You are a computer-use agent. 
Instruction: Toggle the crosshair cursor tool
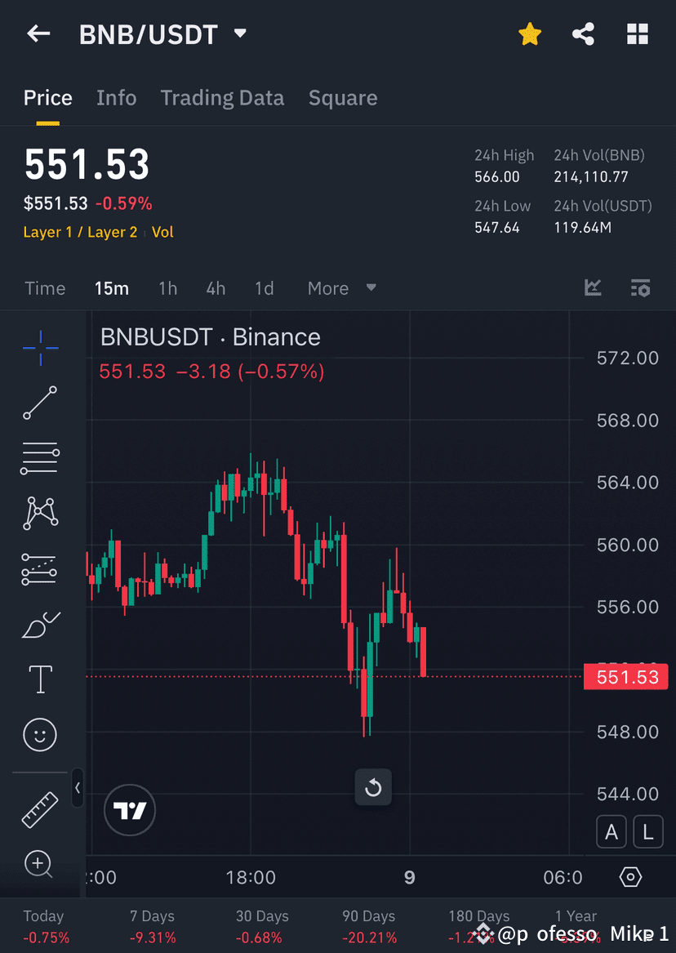39,348
